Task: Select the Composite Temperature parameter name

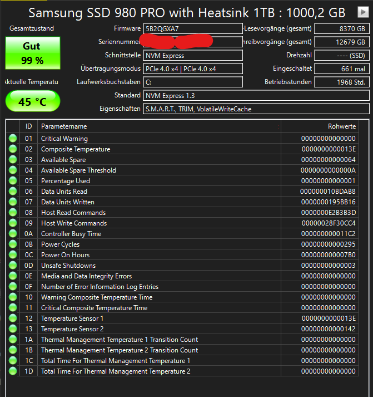Action: tap(76, 149)
